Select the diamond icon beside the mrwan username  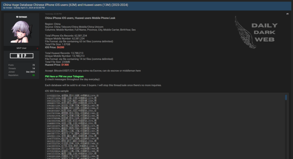tap(17, 17)
